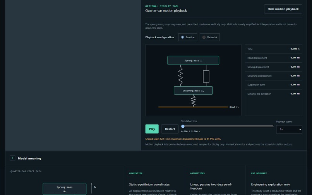Click the CONVENTION label
The image size is (312, 195).
tap(136, 173)
